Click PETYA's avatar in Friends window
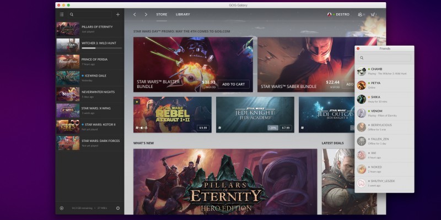This screenshot has width=441, height=220. (x=362, y=85)
